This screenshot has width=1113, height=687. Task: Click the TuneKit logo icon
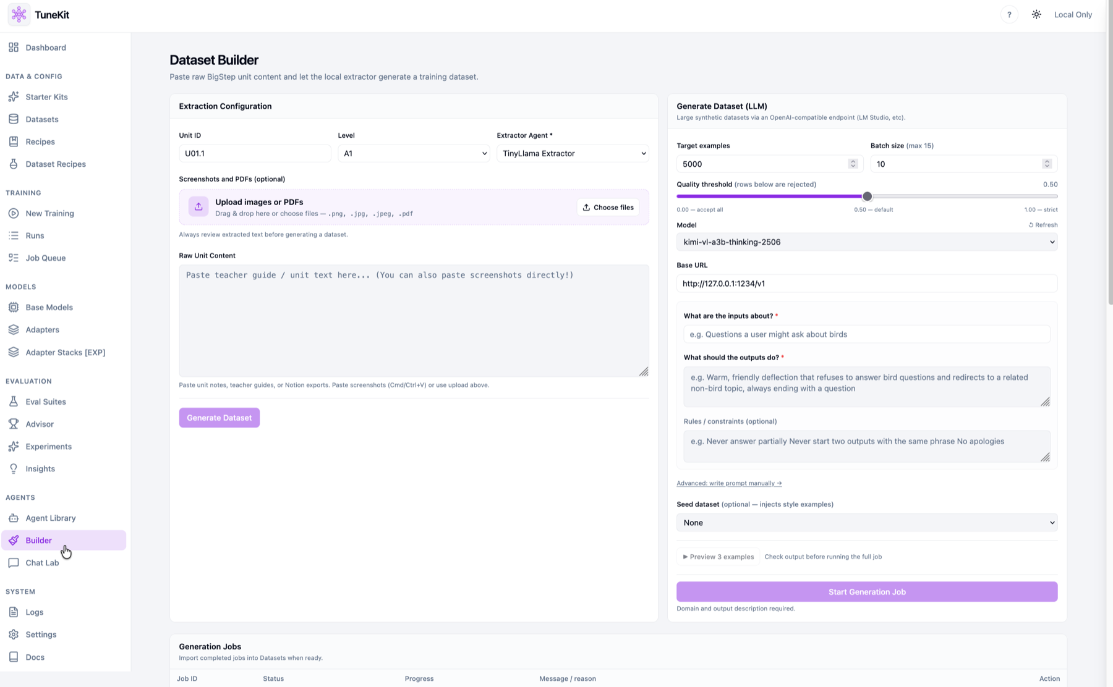[x=19, y=15]
